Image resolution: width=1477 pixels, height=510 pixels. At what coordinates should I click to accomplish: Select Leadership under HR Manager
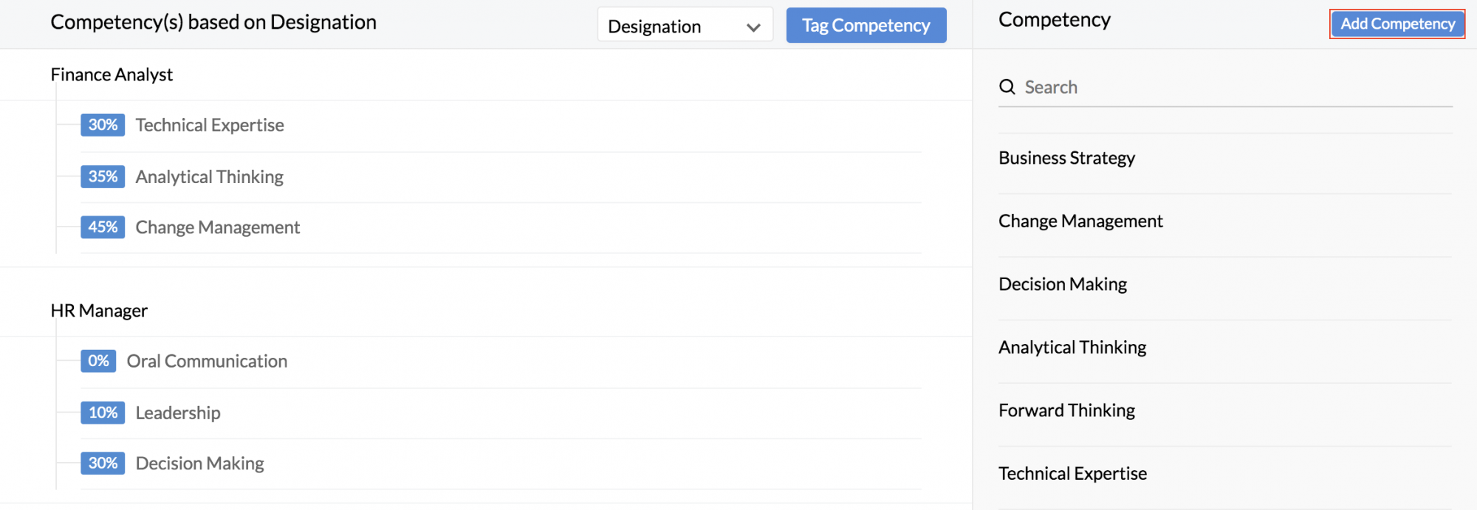[178, 413]
